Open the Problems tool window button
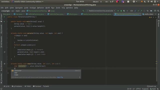 tap(17, 86)
